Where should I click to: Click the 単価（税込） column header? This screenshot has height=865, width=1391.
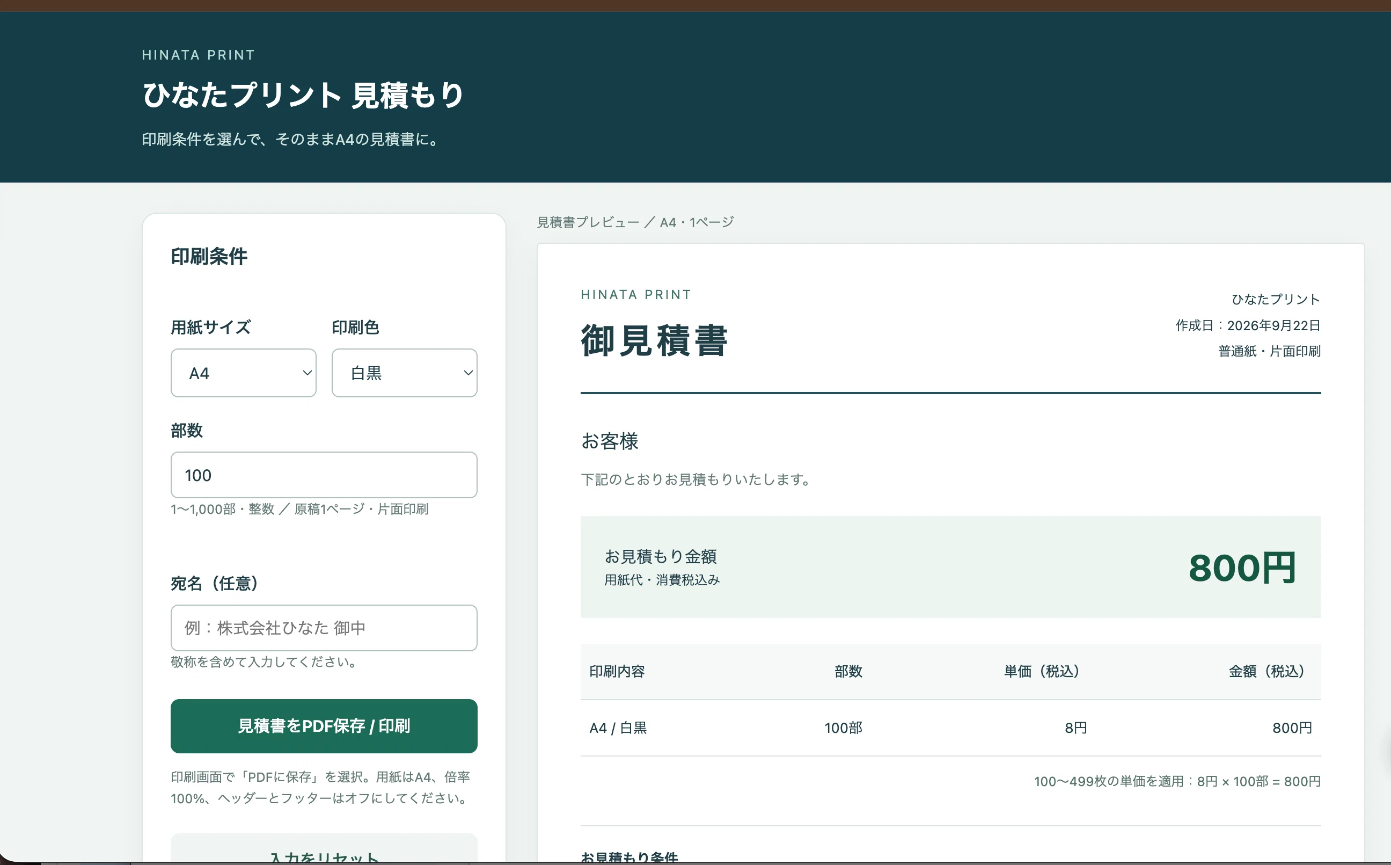(1042, 671)
